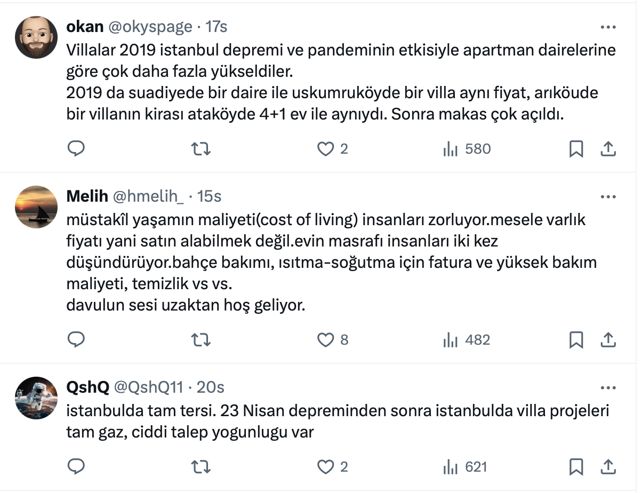The image size is (641, 493).
Task: Reply to Melih's tweet
Action: point(76,340)
